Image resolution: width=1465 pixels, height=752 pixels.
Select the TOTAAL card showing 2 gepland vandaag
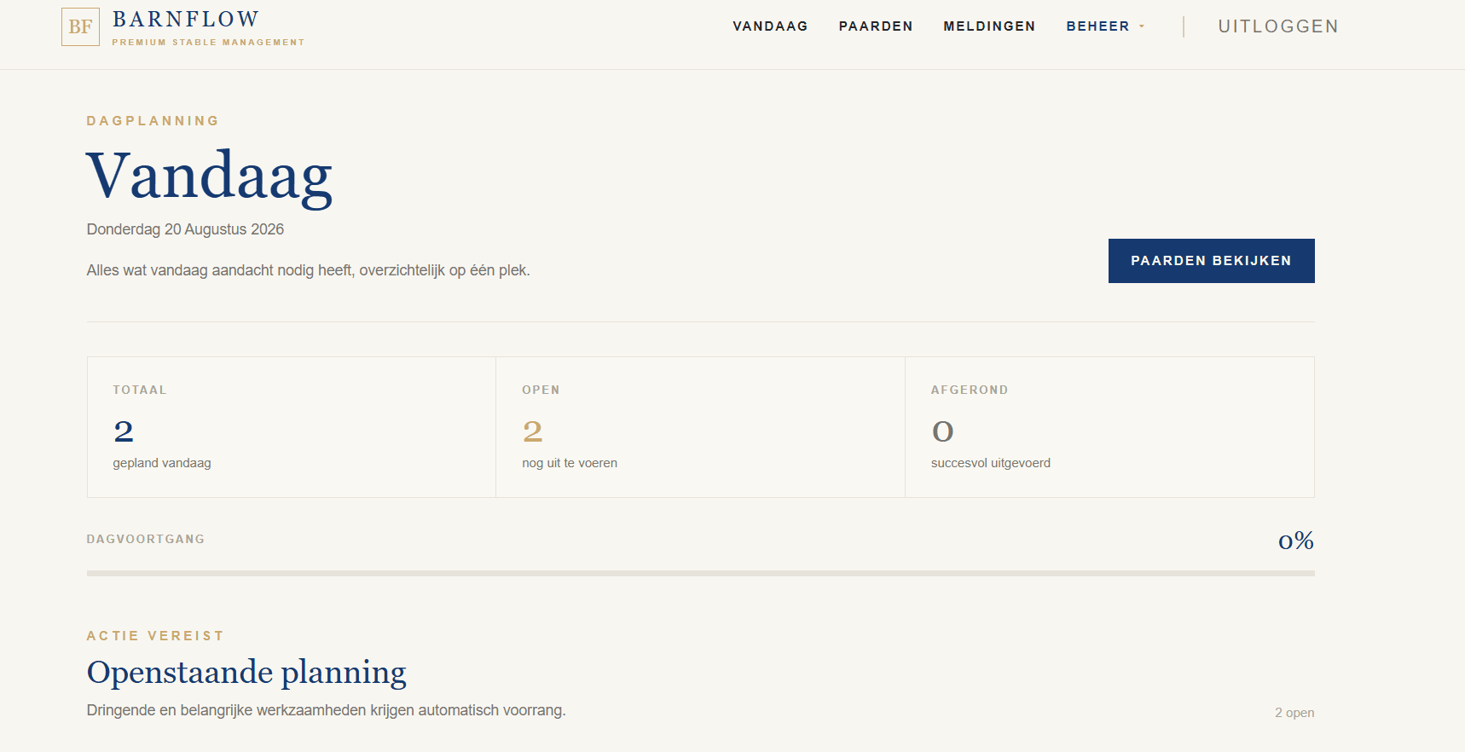click(292, 427)
